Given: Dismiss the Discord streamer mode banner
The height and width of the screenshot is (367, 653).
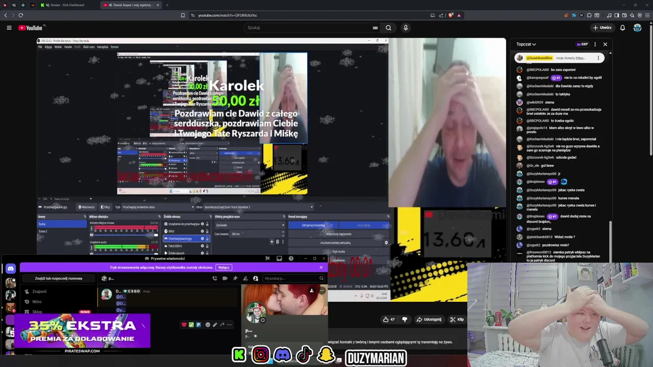Looking at the screenshot, I should 321,268.
